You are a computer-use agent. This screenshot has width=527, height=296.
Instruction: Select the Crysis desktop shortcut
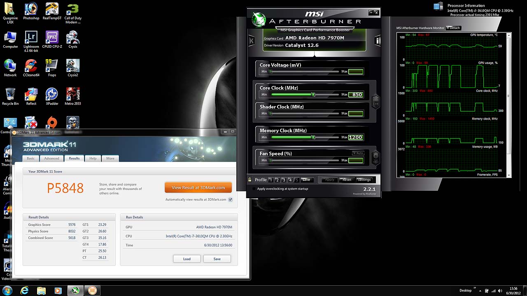[x=73, y=40]
